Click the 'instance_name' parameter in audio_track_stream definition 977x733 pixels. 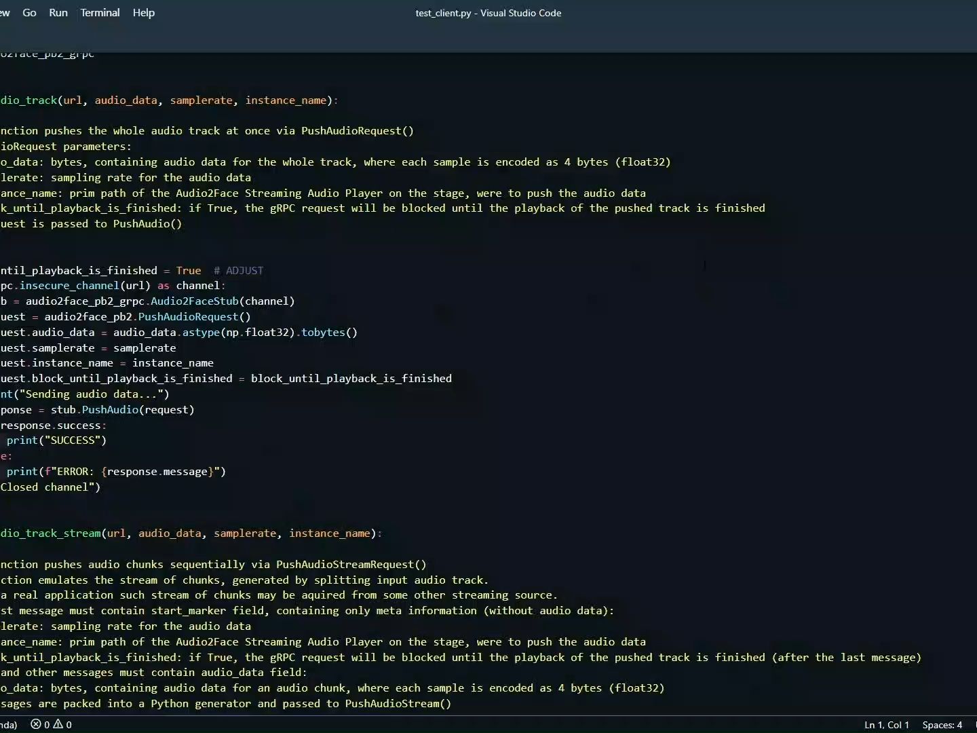pos(330,533)
